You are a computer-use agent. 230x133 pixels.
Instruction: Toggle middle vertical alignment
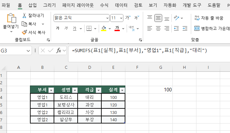coord(158,18)
